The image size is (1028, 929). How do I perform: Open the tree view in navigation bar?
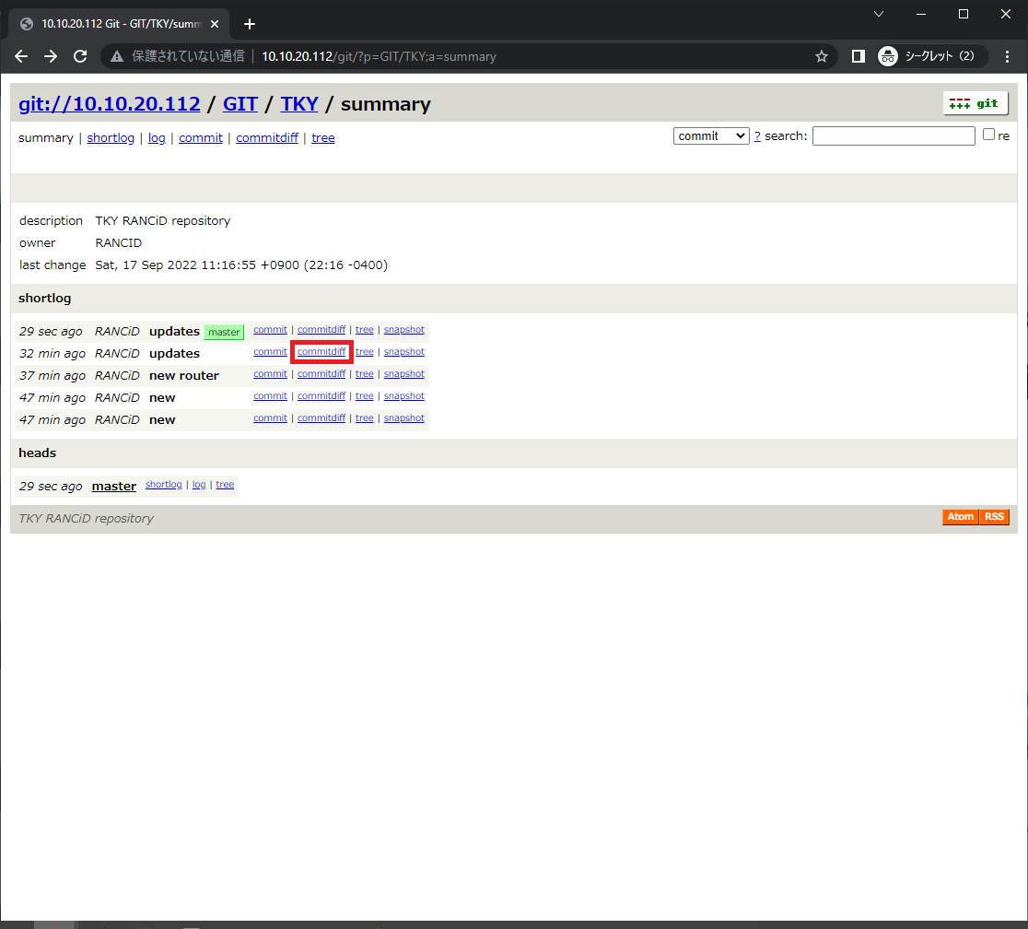pyautogui.click(x=323, y=138)
